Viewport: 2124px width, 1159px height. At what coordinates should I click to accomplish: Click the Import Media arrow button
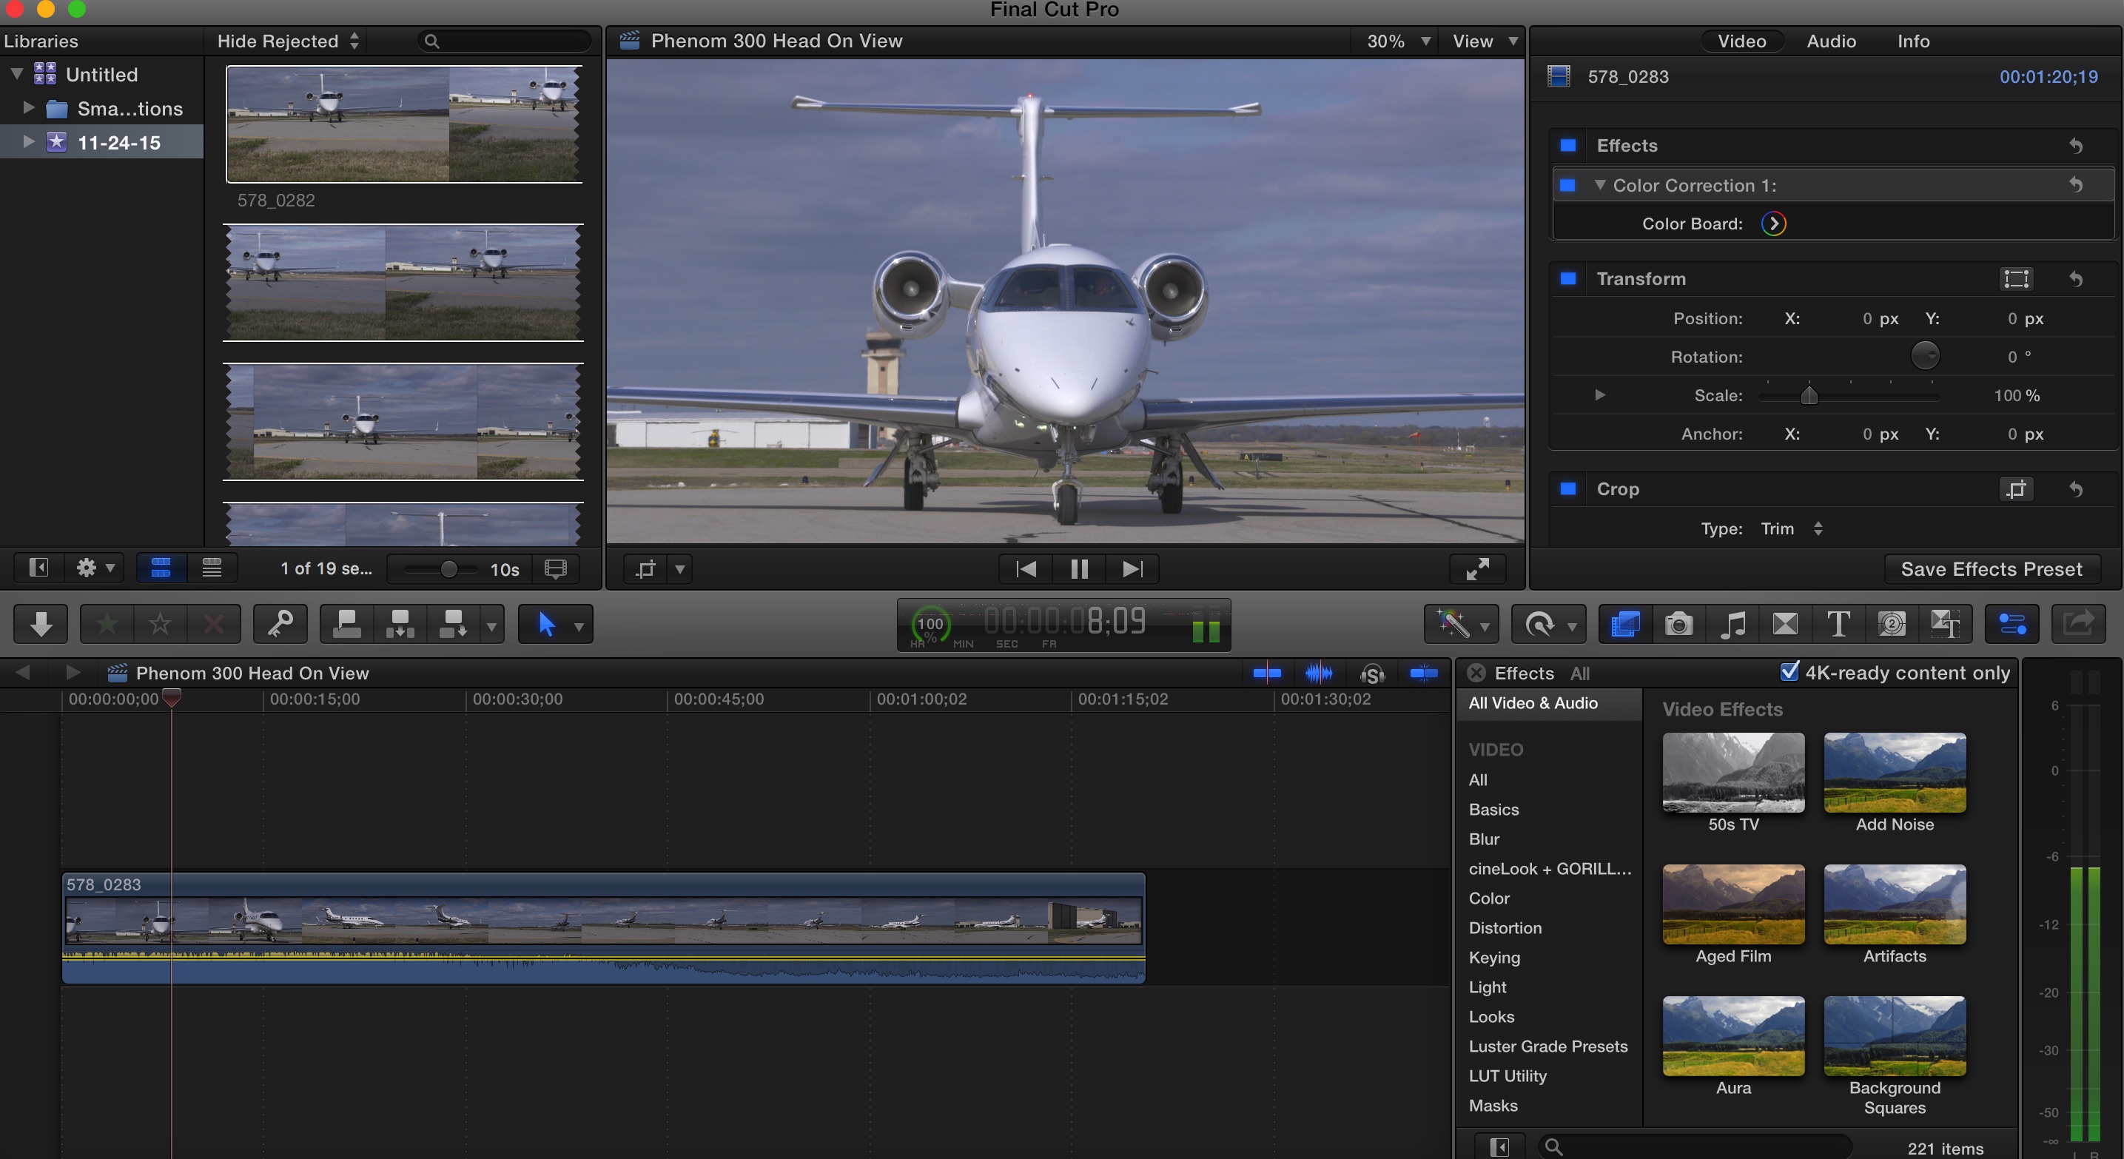[41, 624]
